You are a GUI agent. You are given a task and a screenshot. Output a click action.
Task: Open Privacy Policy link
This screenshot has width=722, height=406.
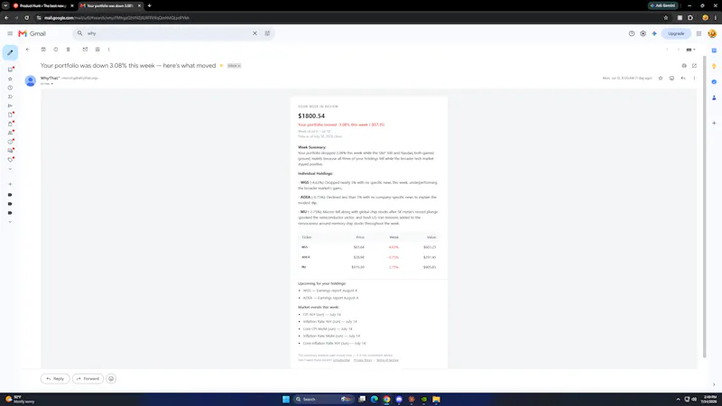pos(363,360)
